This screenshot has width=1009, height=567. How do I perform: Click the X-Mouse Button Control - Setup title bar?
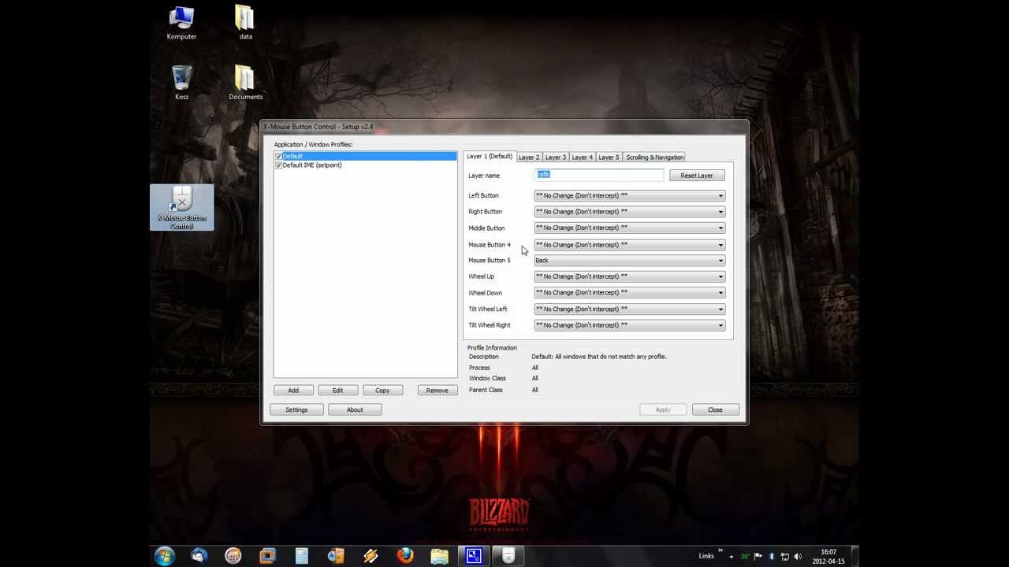pos(504,127)
